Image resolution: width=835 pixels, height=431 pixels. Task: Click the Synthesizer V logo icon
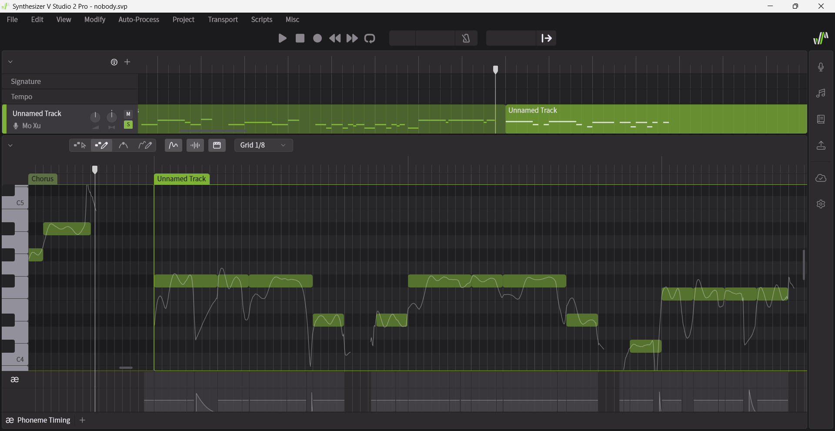[821, 38]
